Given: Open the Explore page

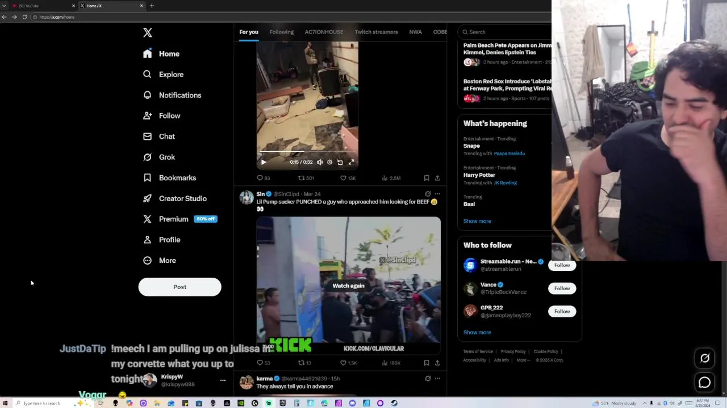Looking at the screenshot, I should tap(164, 74).
